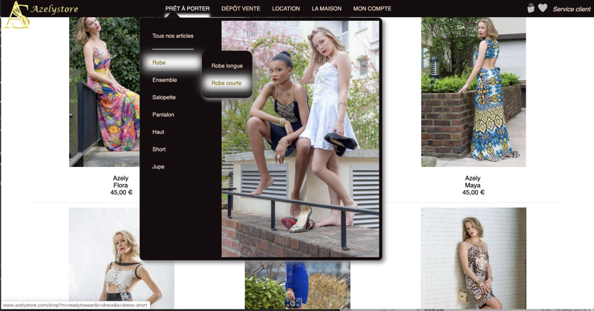Choose Robe longue from the submenu
This screenshot has width=594, height=311.
click(x=226, y=66)
